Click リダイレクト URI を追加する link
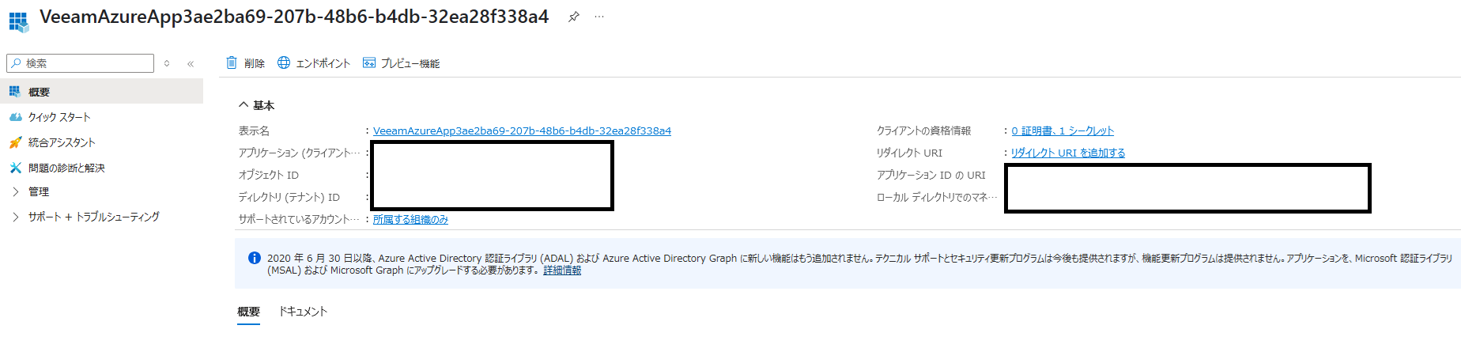This screenshot has width=1461, height=348. coord(1068,153)
